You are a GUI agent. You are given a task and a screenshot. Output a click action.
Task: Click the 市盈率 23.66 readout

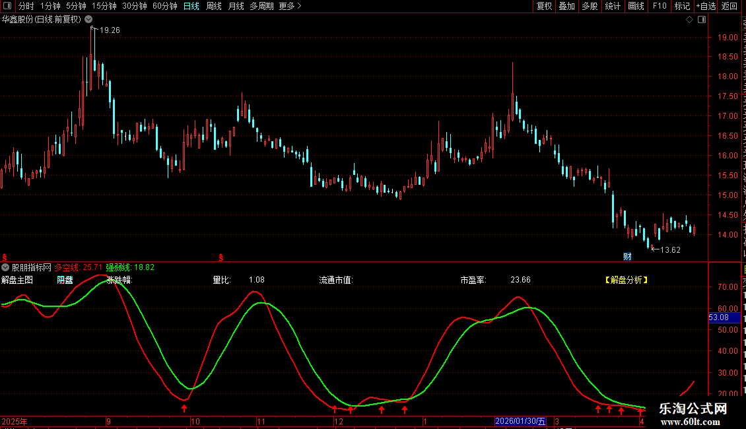tap(495, 280)
